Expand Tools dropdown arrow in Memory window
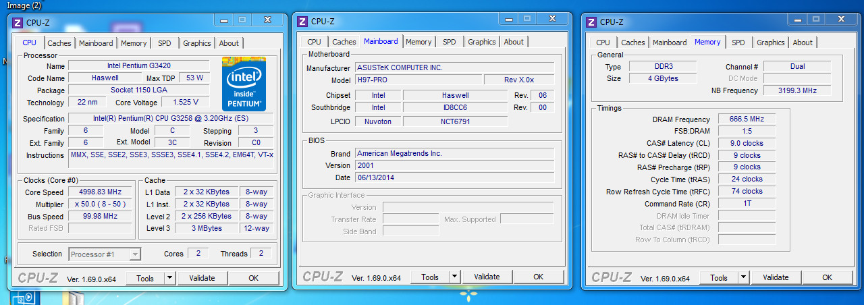 tap(743, 277)
